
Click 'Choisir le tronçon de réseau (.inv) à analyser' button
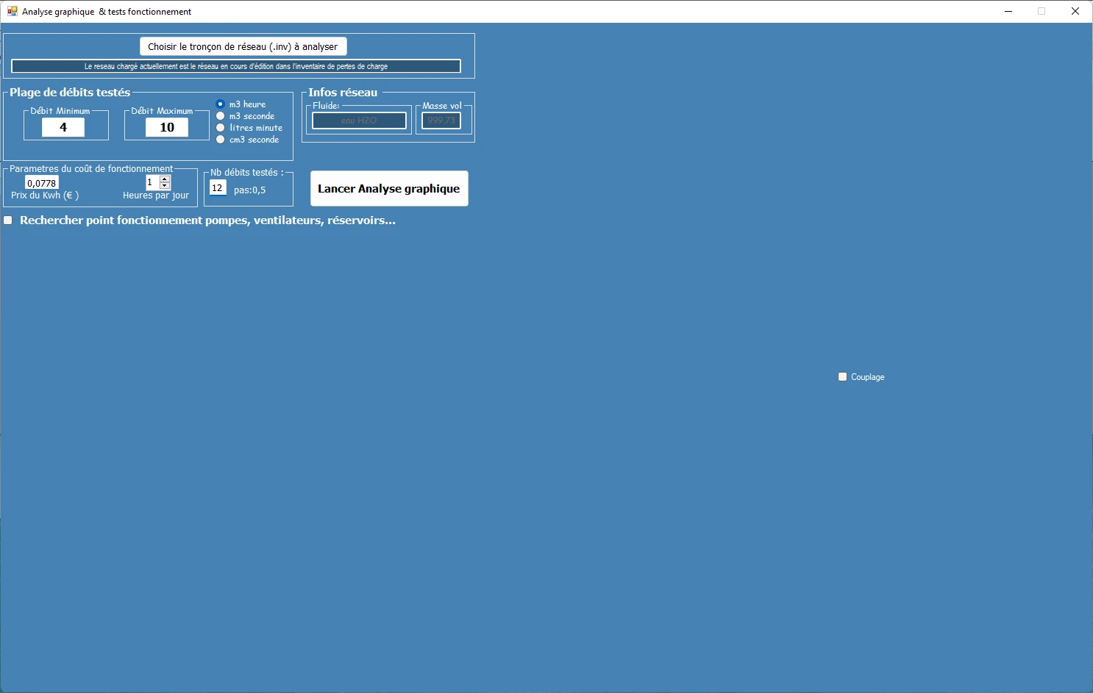[243, 46]
